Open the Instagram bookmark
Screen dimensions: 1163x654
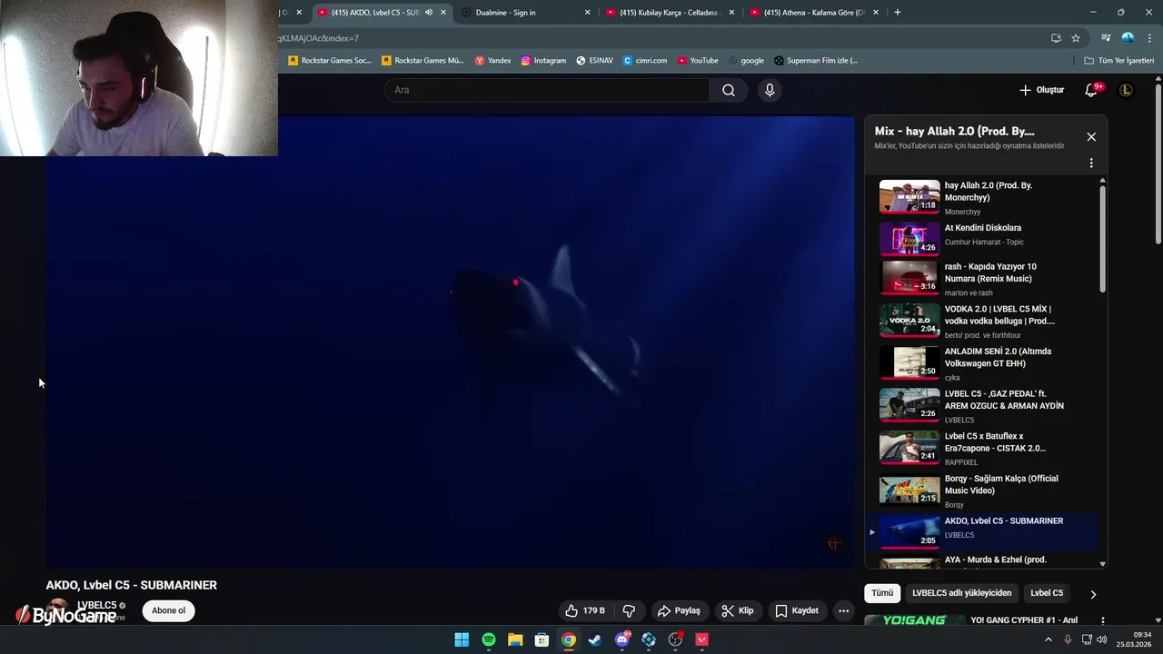tap(543, 61)
